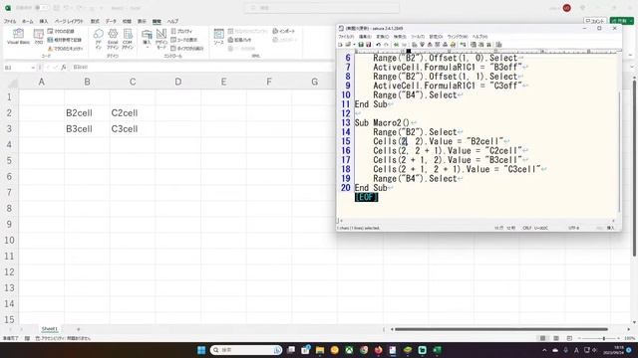638x358 pixels.
Task: Click コードの表示 view code button
Action: tap(183, 40)
